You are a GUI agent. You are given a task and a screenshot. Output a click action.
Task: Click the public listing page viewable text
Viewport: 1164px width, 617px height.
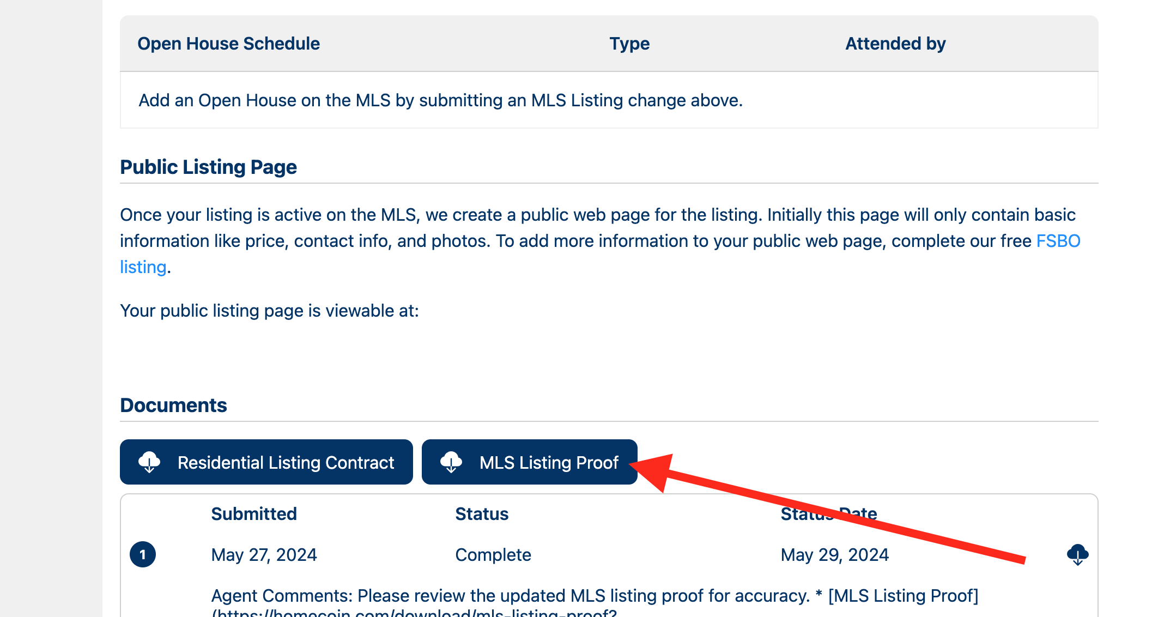[x=269, y=311]
